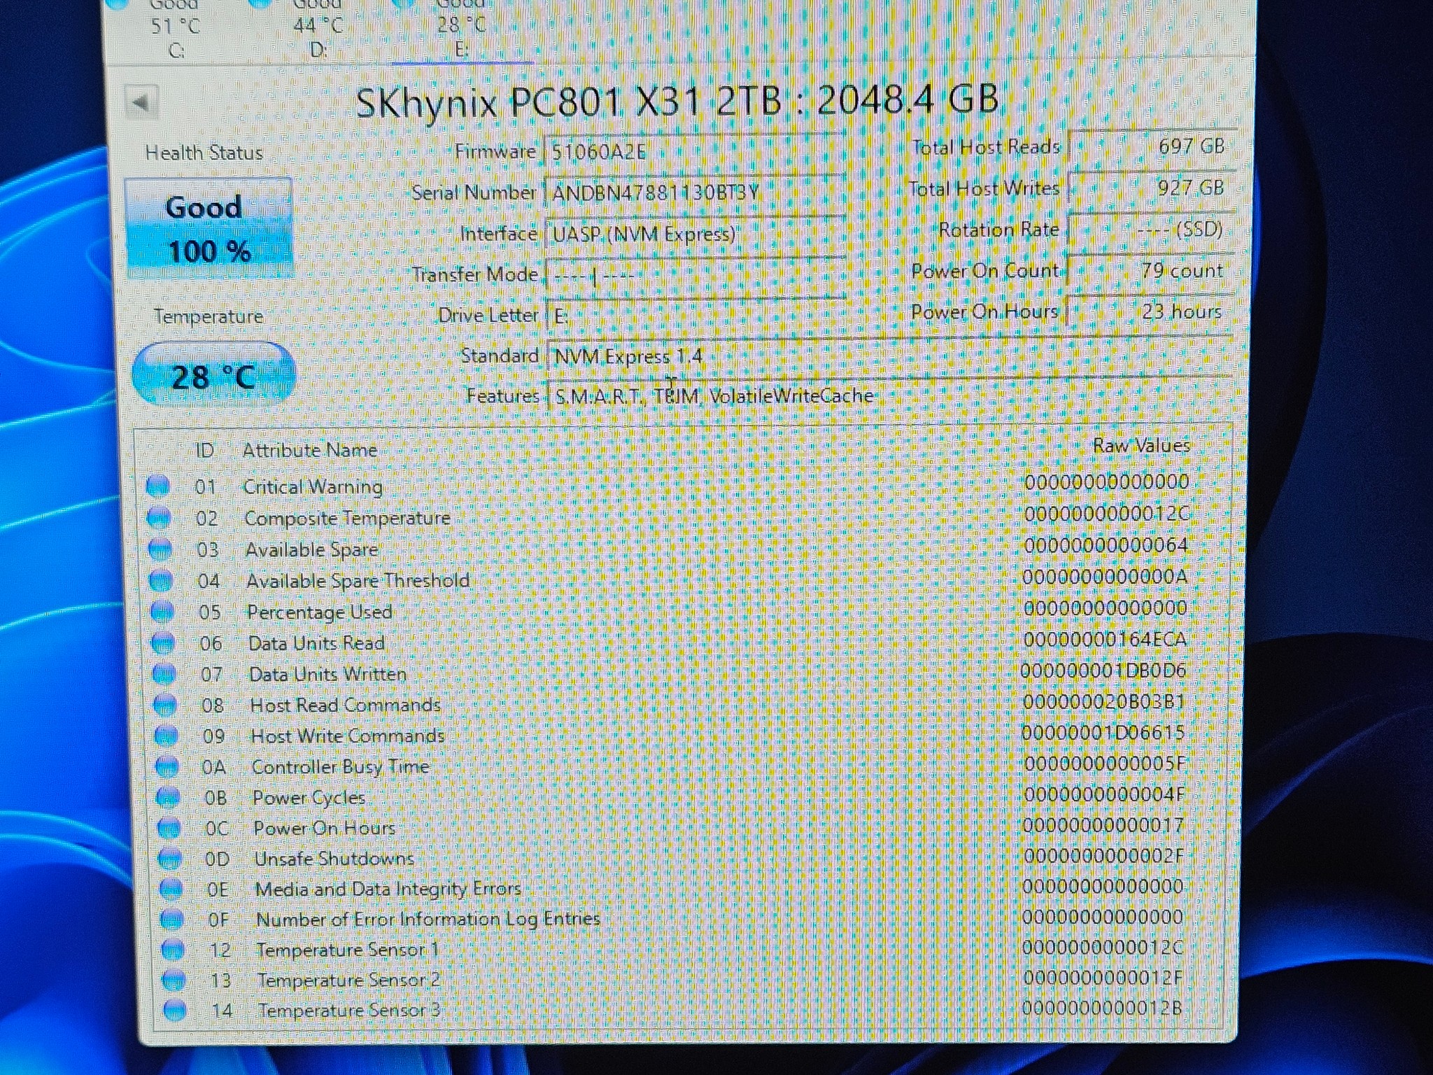Select the Composite Temperature attribute name
Viewport: 1433px width, 1075px height.
click(347, 518)
